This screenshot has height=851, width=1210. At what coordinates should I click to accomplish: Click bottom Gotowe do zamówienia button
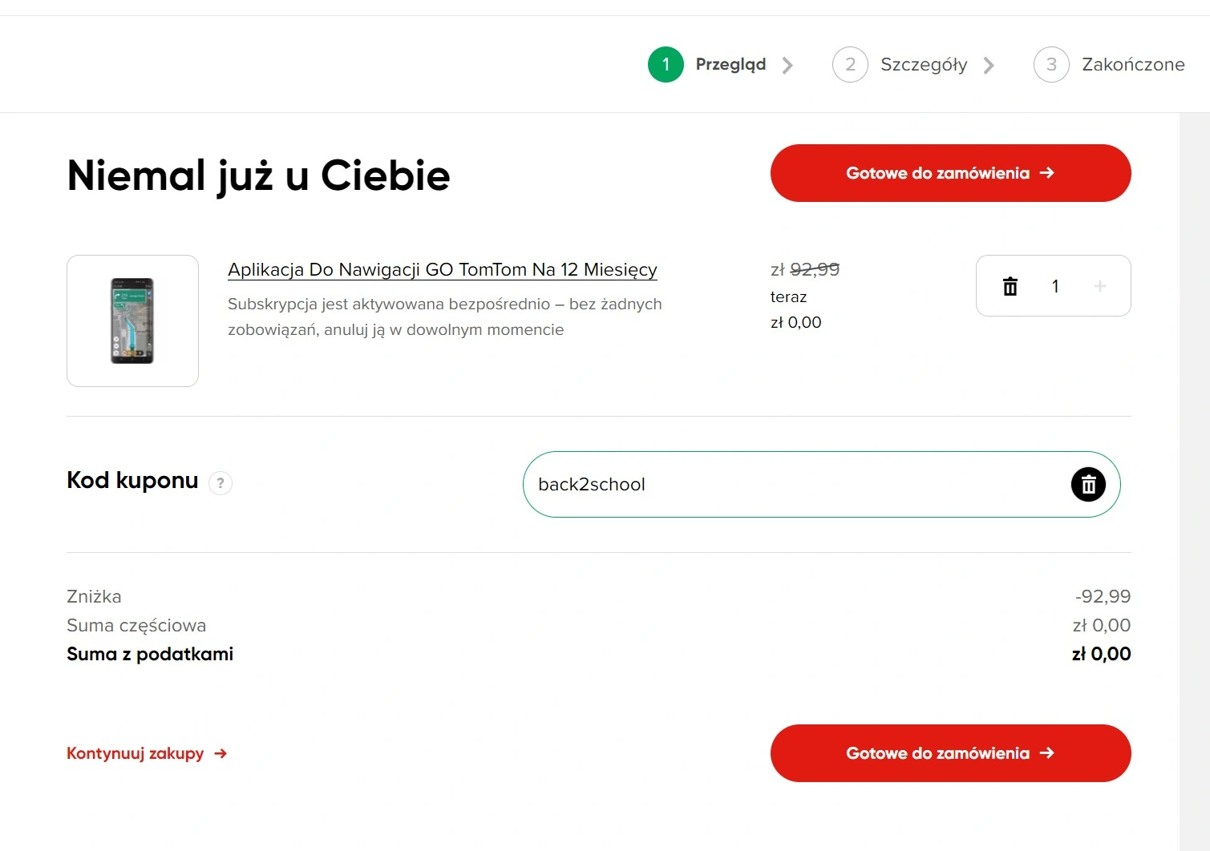point(950,753)
